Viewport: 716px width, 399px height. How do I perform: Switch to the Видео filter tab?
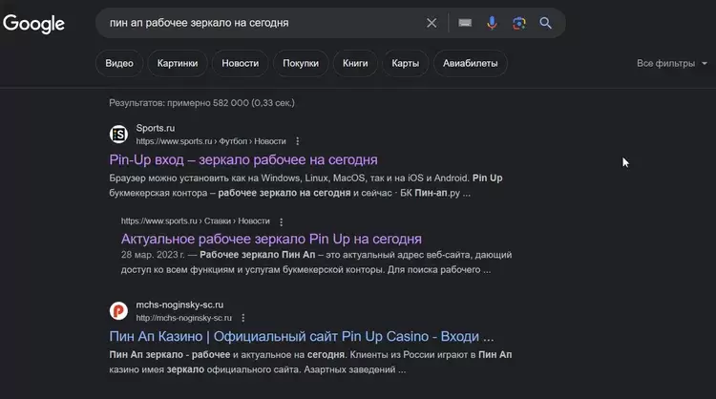(x=119, y=63)
